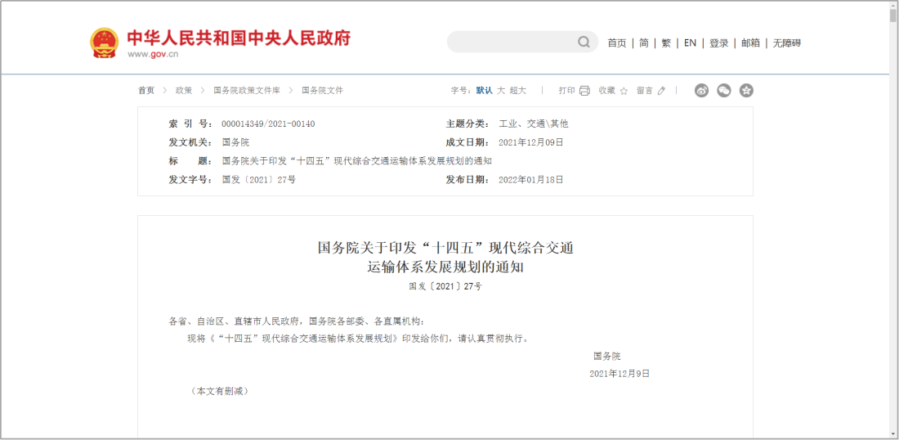Click the scrollbar down arrow
This screenshot has width=899, height=440.
pos(892,433)
